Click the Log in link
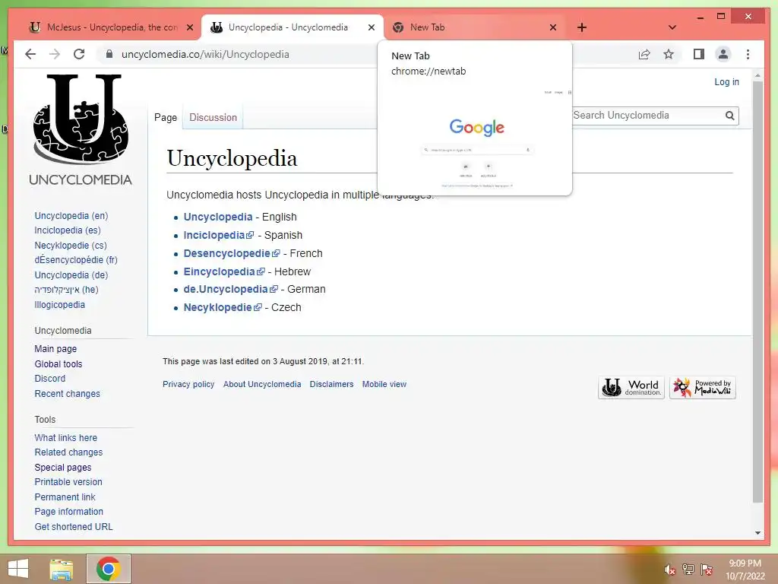The height and width of the screenshot is (584, 778). click(726, 82)
